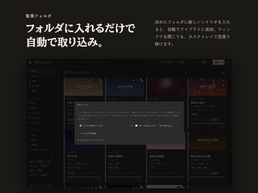Switch to list view icon
258x193 pixels.
pyautogui.click(x=209, y=62)
